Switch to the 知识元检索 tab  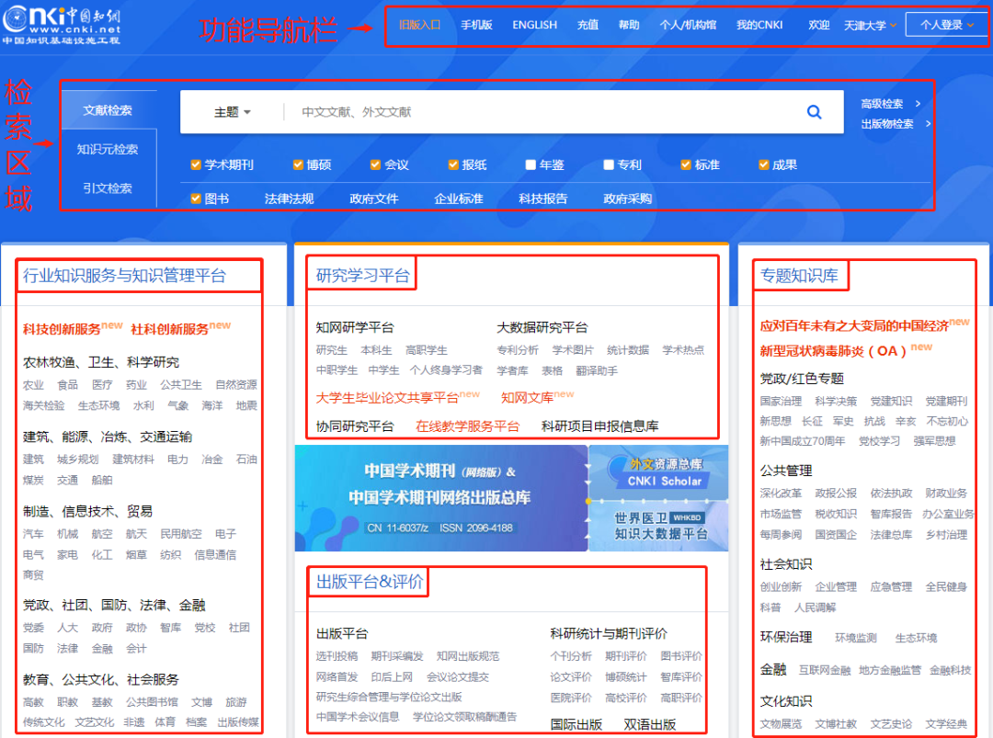(109, 151)
